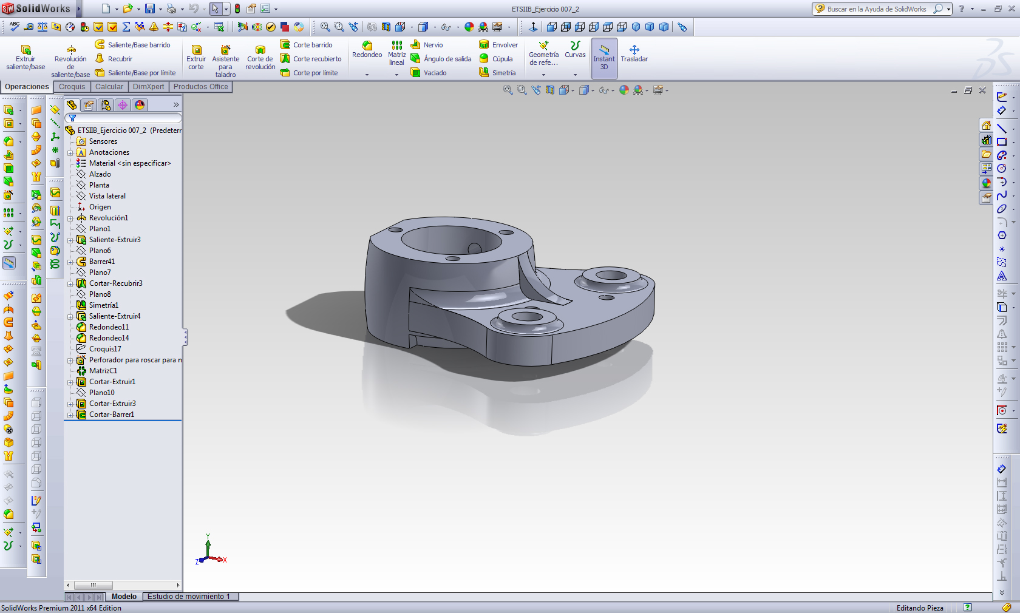Viewport: 1020px width, 613px height.
Task: Open the Geometría de referencia dropdown
Action: 543,75
